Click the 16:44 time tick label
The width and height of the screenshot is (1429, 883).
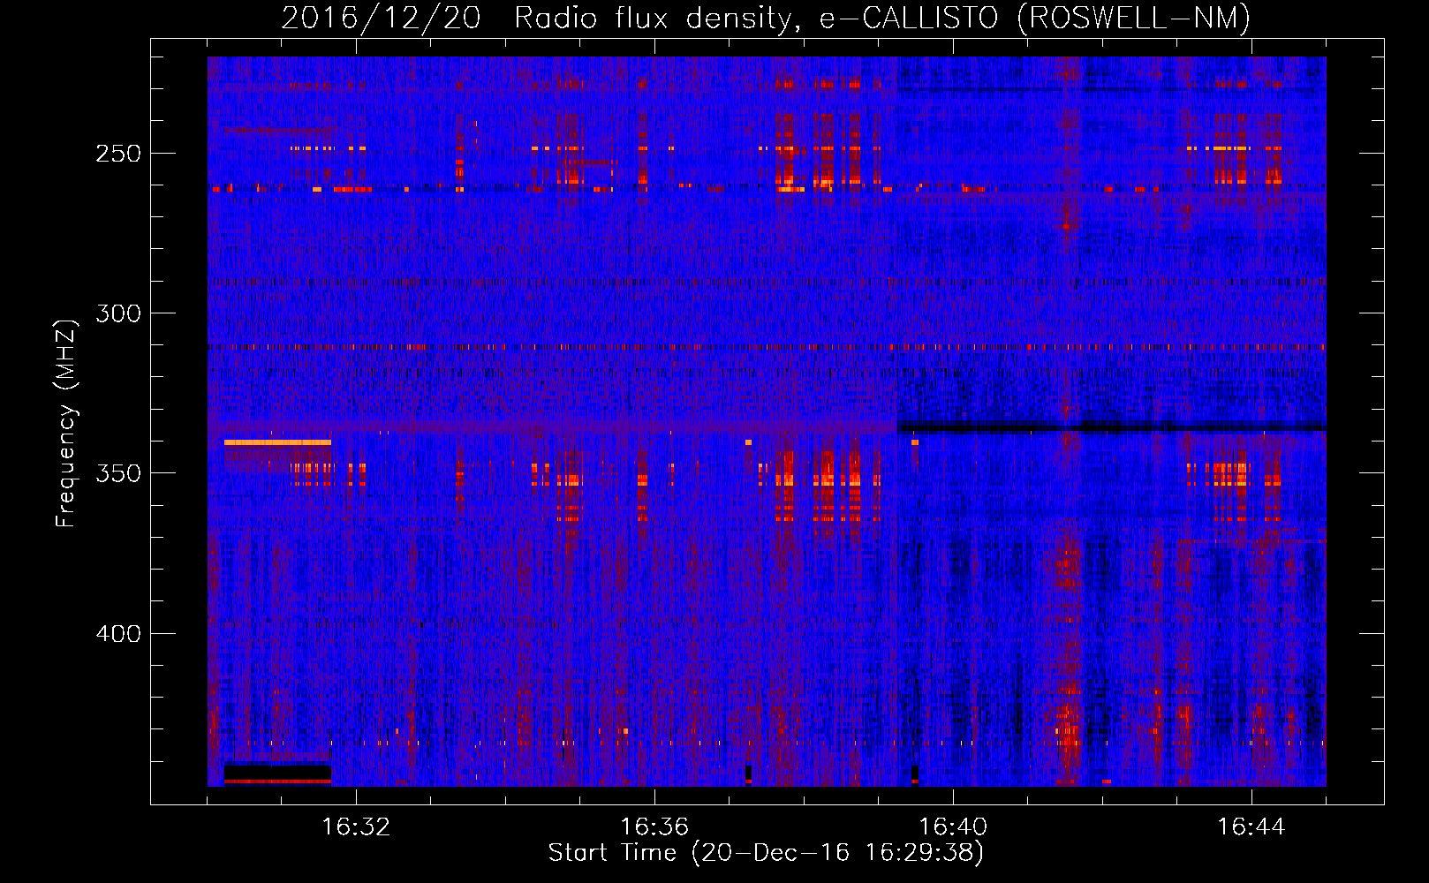tap(1251, 827)
